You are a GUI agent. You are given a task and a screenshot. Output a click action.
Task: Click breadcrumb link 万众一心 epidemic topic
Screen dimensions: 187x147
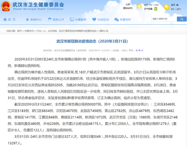[67, 31]
